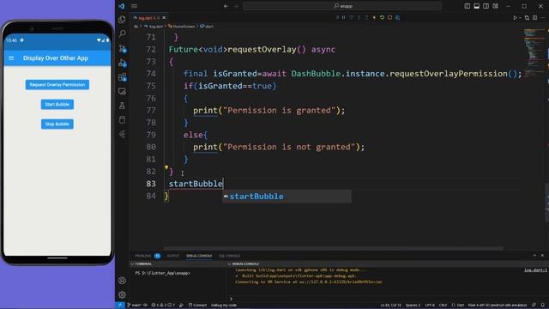This screenshot has width=549, height=309.
Task: Click the lightbulb code action on line 82
Action: 166,167
